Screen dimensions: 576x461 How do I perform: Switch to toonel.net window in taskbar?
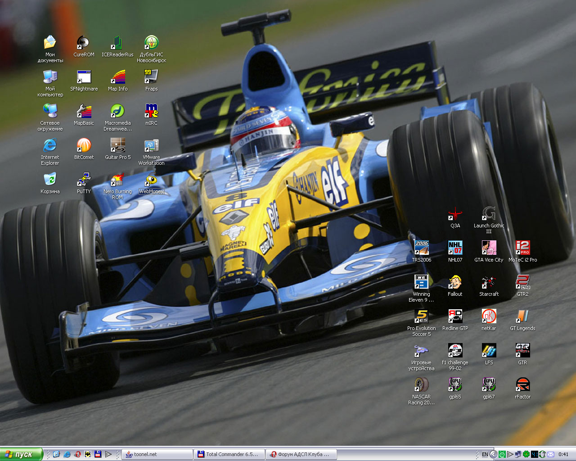pyautogui.click(x=157, y=454)
